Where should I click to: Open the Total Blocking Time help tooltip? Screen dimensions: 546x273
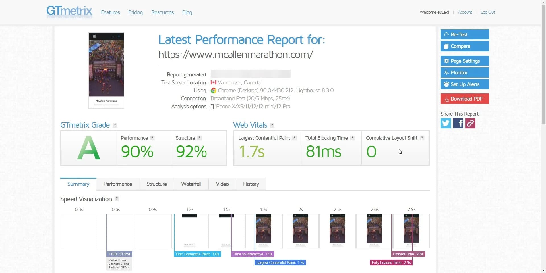pyautogui.click(x=353, y=138)
